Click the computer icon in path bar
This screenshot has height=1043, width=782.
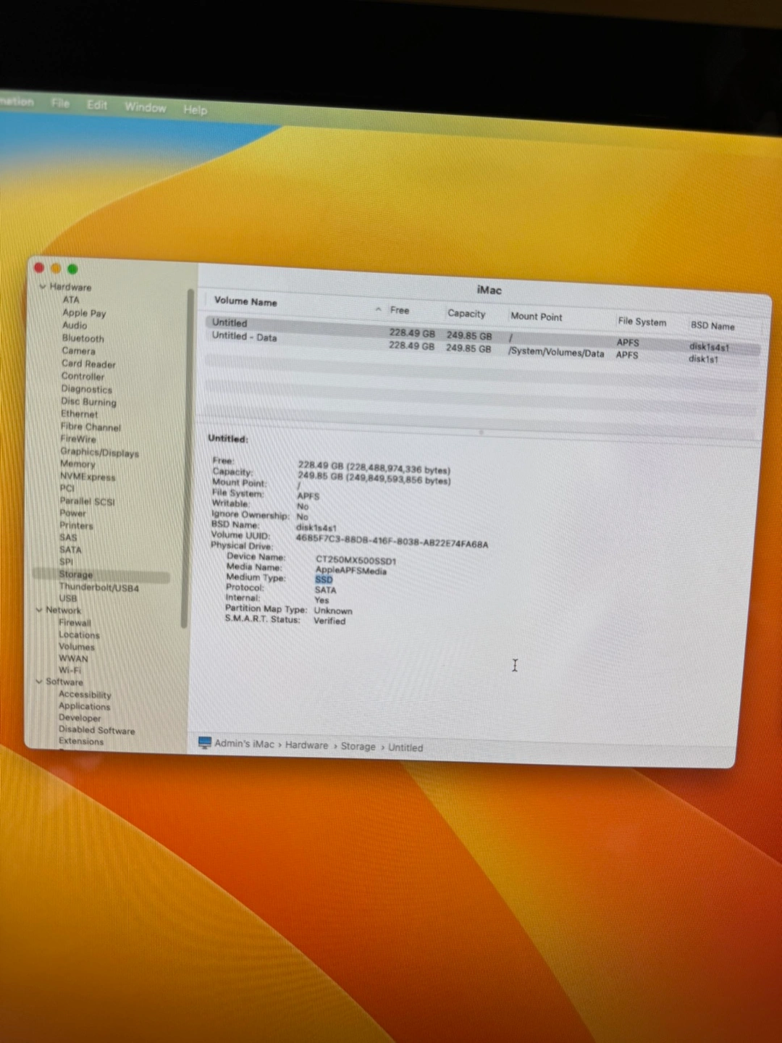pos(205,742)
